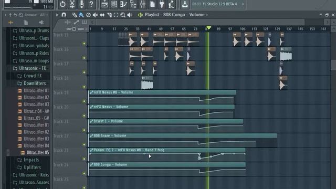Expand the Crowd FX folder
This screenshot has height=189, width=336.
coord(29,76)
